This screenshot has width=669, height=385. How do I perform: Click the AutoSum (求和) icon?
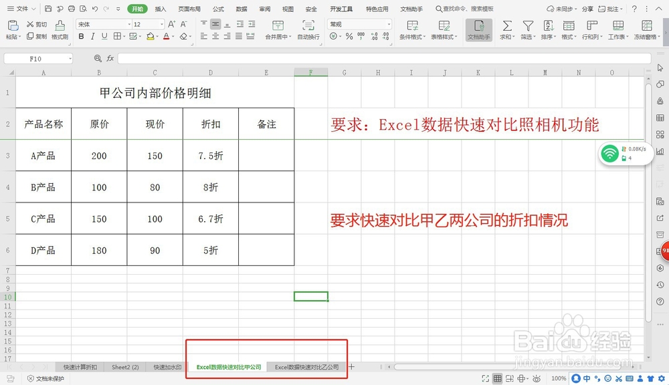pyautogui.click(x=506, y=27)
